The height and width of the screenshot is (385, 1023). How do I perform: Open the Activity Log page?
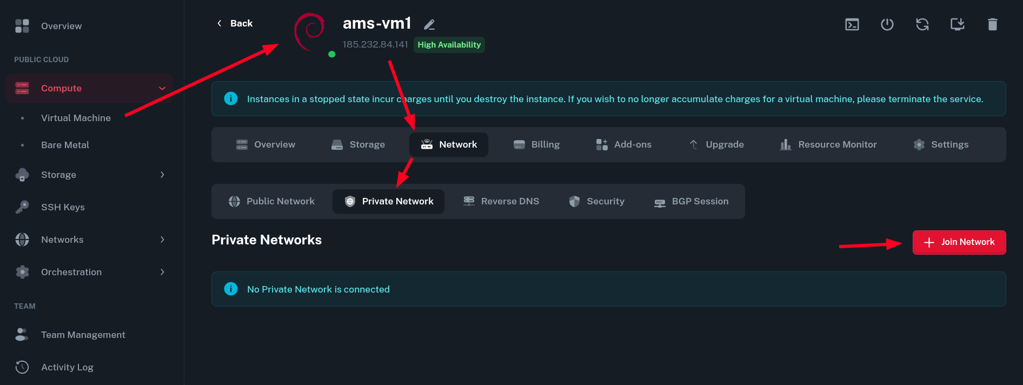tap(67, 367)
